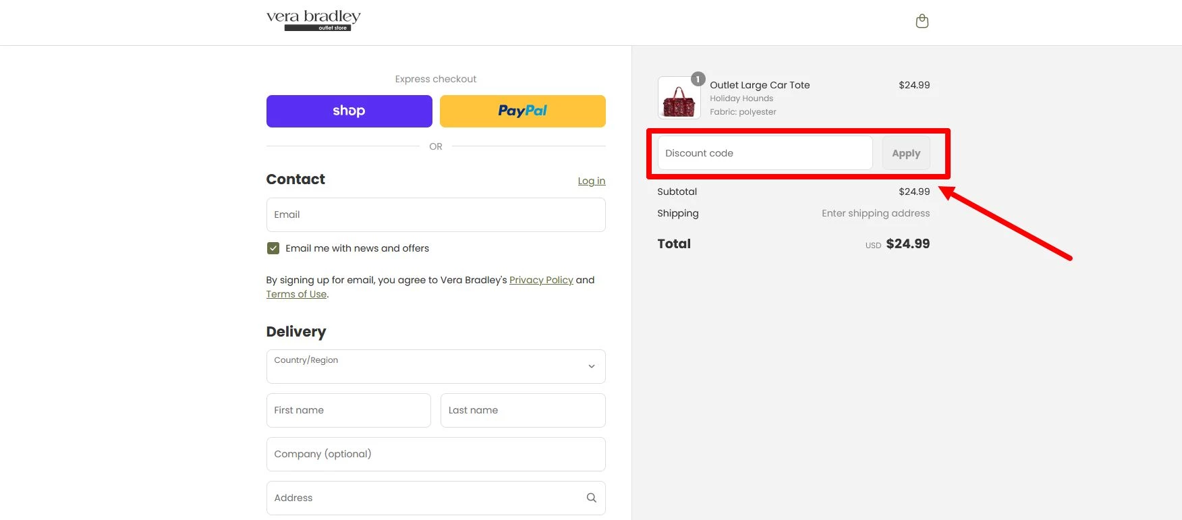Click the Log in link
Viewport: 1182px width, 520px height.
click(591, 181)
